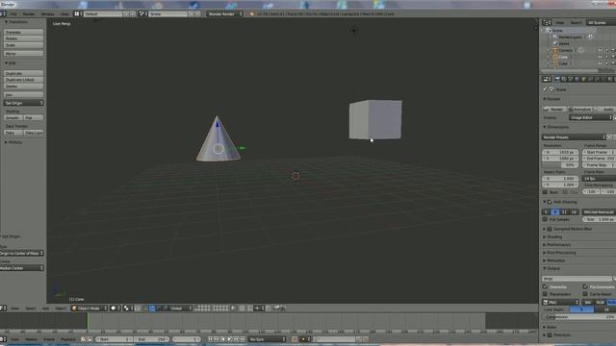This screenshot has width=616, height=346.
Task: Toggle Camera visibility eye in outliner
Action: tap(600, 50)
